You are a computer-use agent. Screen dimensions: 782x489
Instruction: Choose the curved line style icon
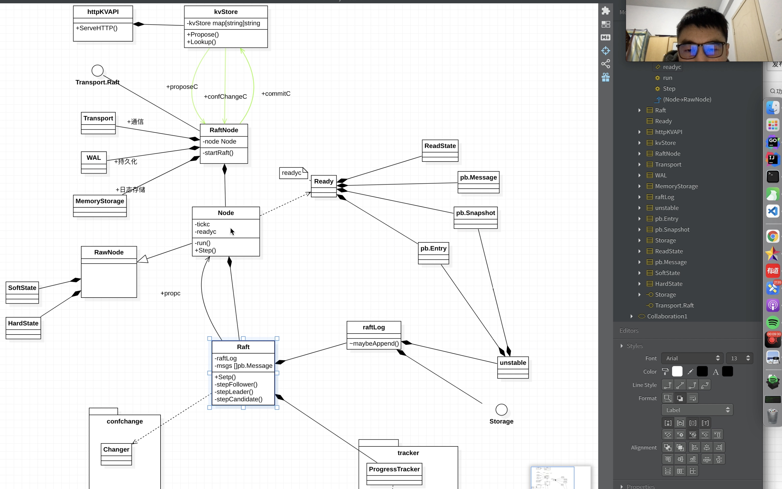tap(705, 385)
